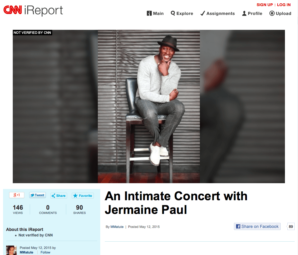
Task: Tweet this iReport
Action: point(37,195)
